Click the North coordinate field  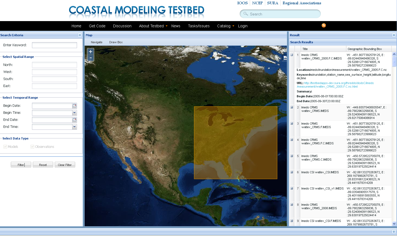pos(55,65)
